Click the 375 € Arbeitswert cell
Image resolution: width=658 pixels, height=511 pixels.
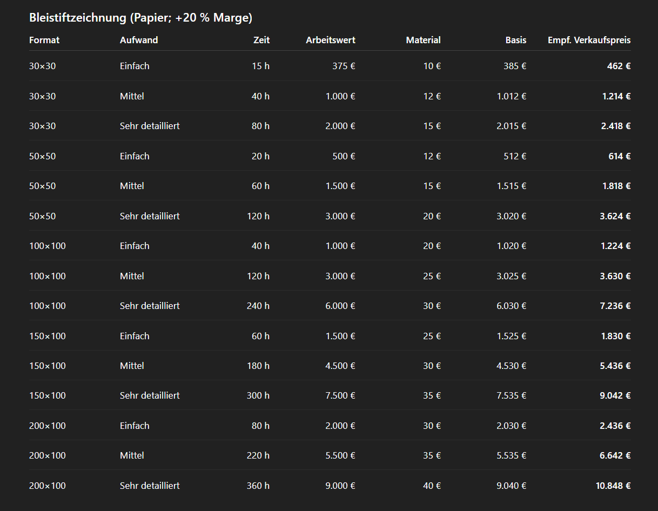click(344, 66)
